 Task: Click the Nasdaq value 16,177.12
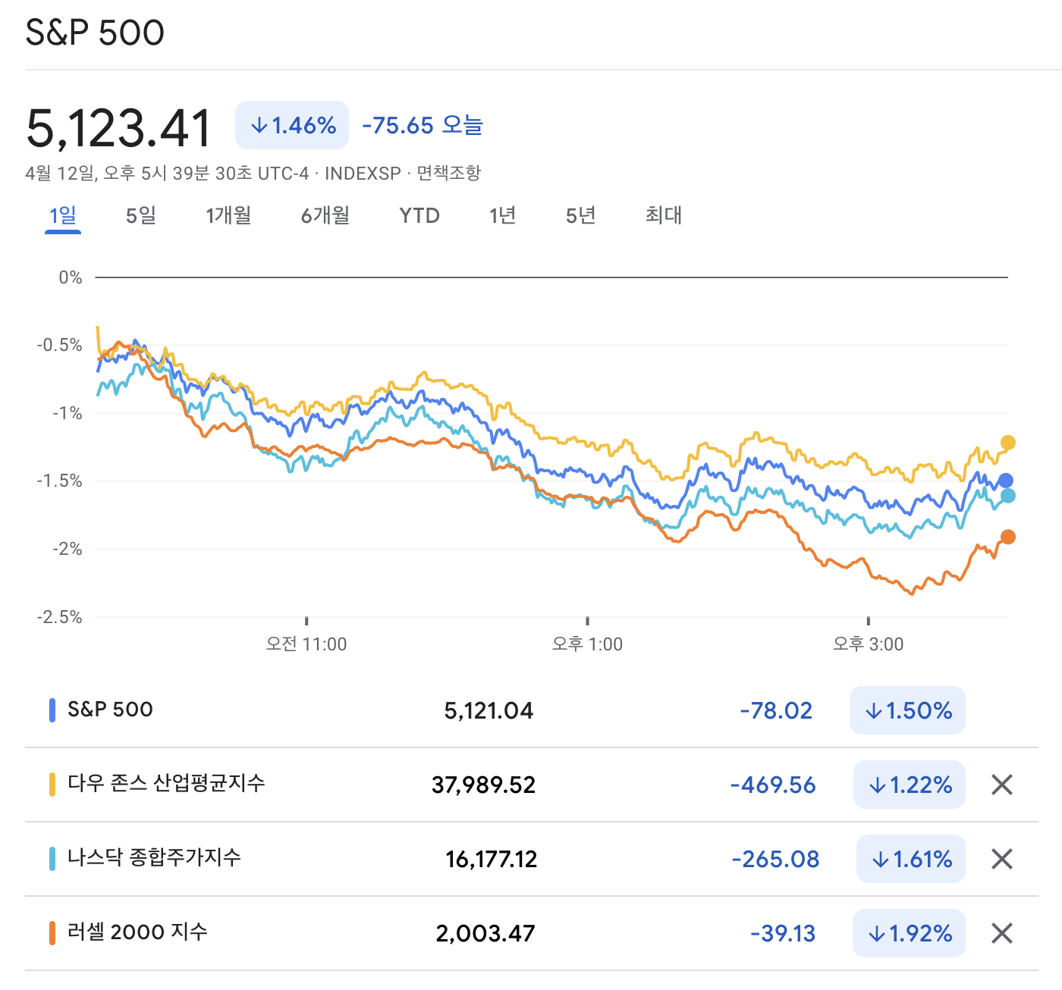491,859
